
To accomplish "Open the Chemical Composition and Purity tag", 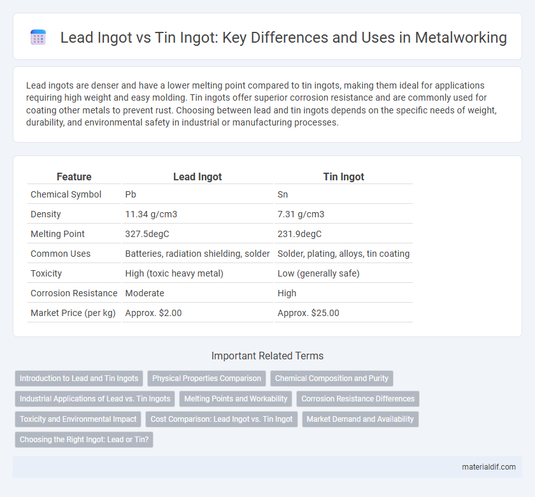I will pos(332,378).
